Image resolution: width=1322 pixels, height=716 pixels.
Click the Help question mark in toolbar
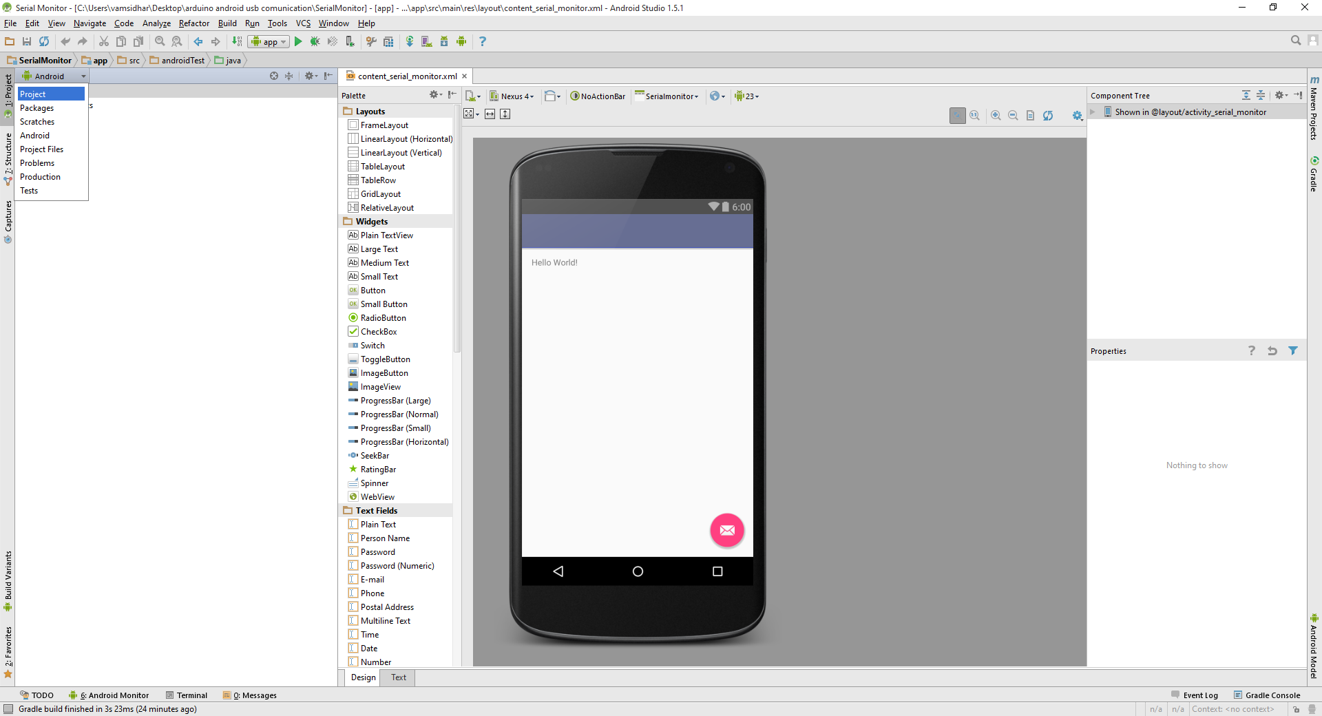coord(483,41)
